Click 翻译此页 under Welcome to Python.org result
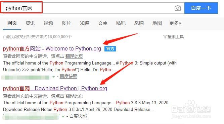Viewport: 224px width, 124px height. [74, 56]
